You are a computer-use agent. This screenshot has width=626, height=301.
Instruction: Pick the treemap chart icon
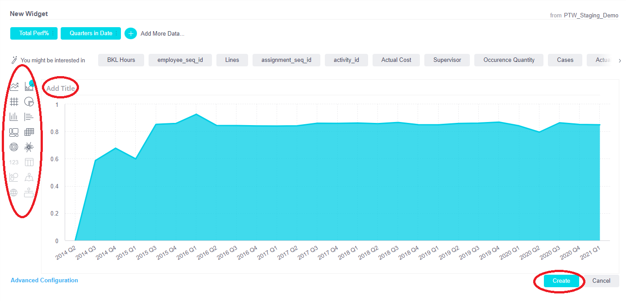point(14,132)
